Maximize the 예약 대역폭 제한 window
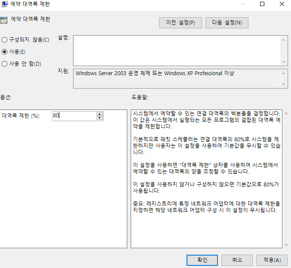Viewport: 291px width, 268px height. pyautogui.click(x=262, y=4)
